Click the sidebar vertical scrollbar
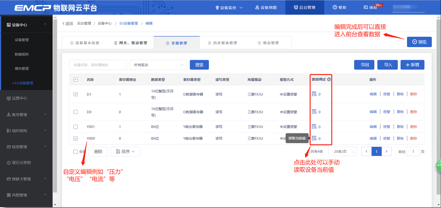 (55, 106)
